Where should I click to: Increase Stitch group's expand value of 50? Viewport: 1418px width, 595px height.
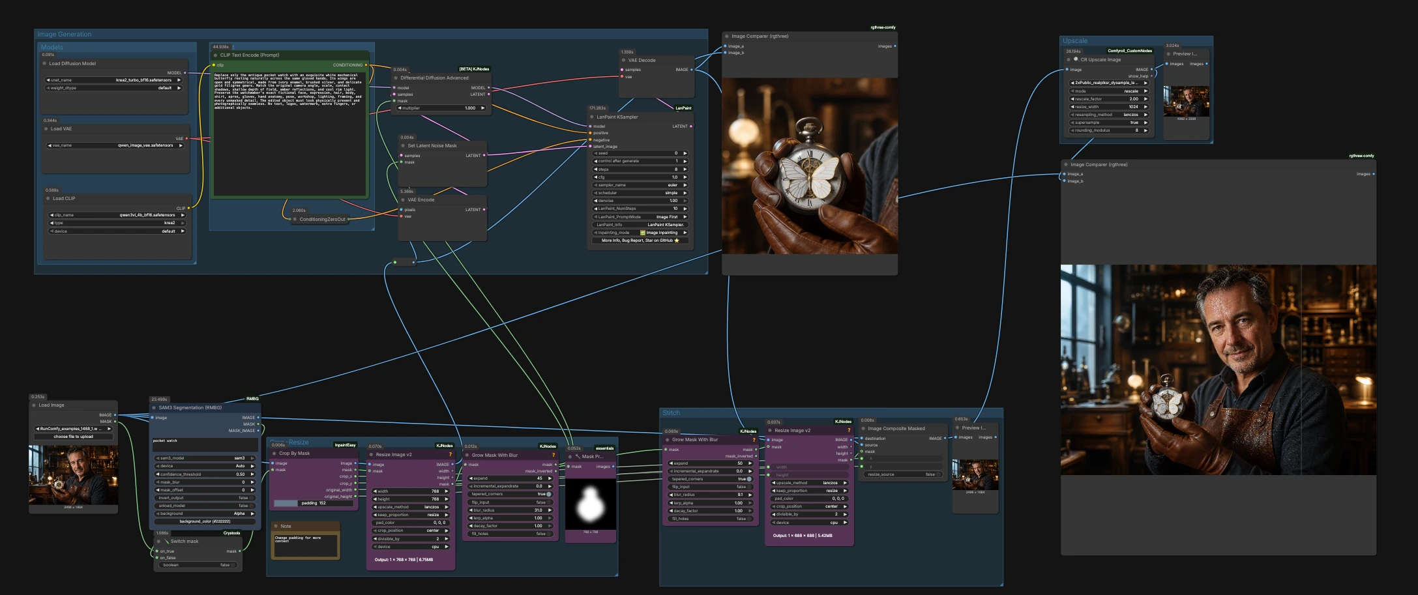pyautogui.click(x=750, y=463)
